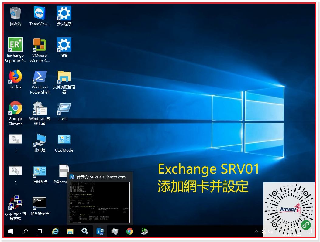The height and width of the screenshot is (242, 320).
Task: Open 文件资源管理器 desktop shortcut
Action: pos(64,82)
